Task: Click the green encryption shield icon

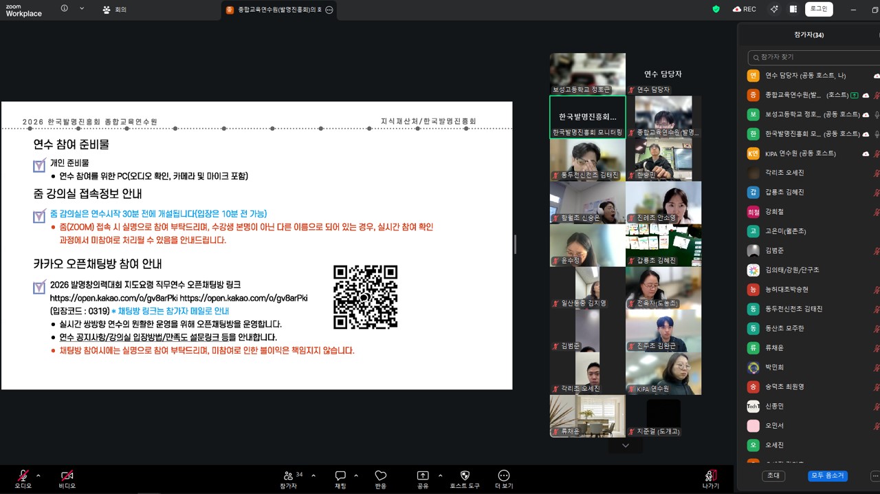Action: (716, 9)
